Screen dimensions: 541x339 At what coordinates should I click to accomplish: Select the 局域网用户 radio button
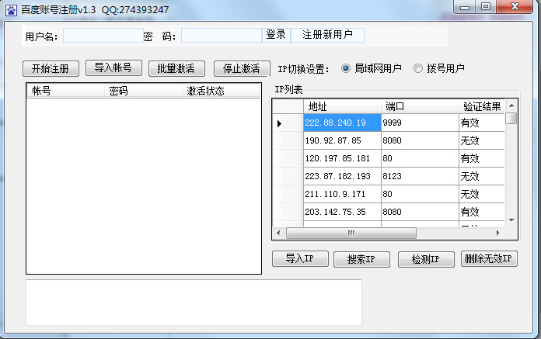coord(347,68)
